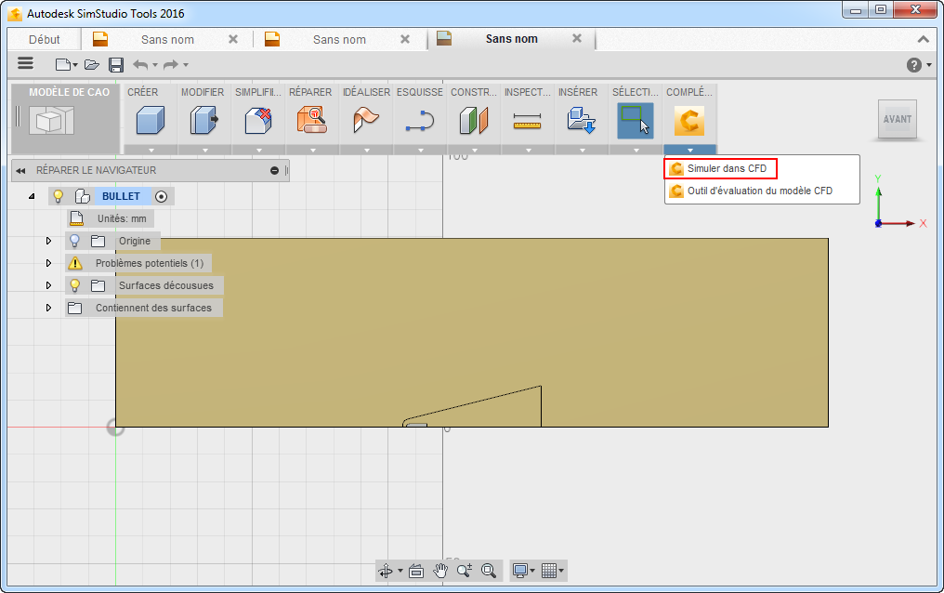Open the undo history dropdown arrow
Image resolution: width=944 pixels, height=593 pixels.
click(155, 65)
